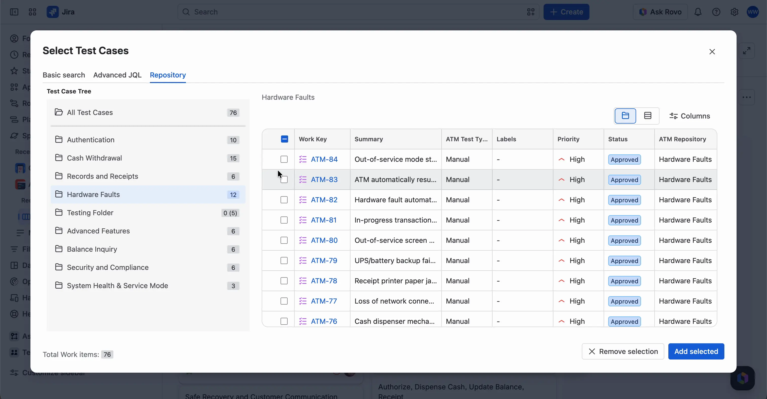Click the search filter icon in search bar
Image resolution: width=767 pixels, height=399 pixels.
tap(531, 12)
